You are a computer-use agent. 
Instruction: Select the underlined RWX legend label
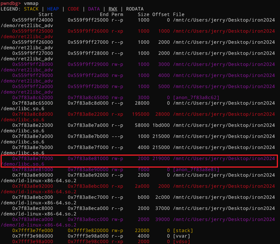coord(113,9)
